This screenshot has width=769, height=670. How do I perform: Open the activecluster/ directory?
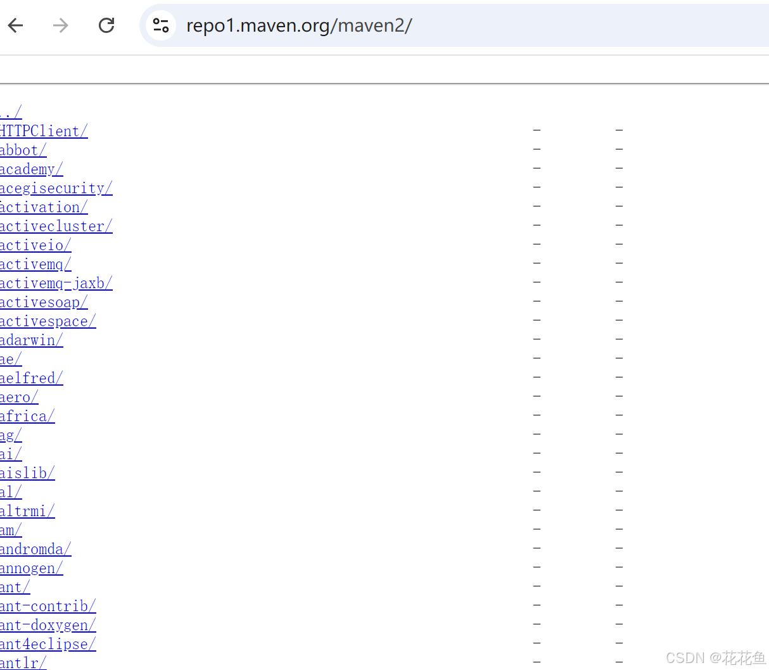[56, 226]
